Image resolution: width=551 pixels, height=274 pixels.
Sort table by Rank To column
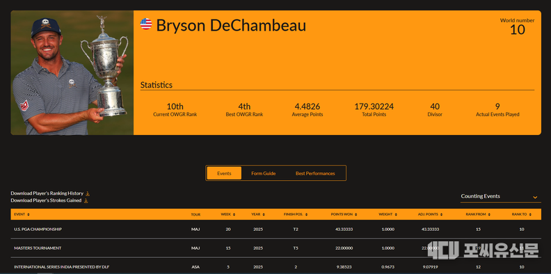(530, 214)
